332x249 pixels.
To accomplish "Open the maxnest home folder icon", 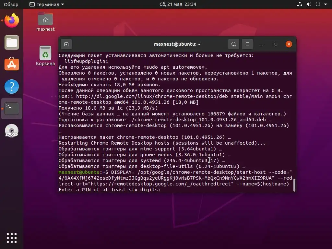I will 45,22.
